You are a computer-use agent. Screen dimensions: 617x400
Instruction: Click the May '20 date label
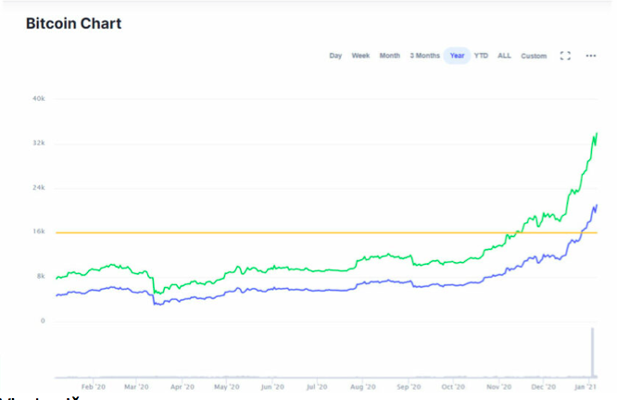click(x=227, y=387)
